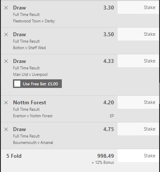Screen dimensions: 160x172
Task: Tick the Use Free Bet £5.00 checkbox
Action: 17,84
